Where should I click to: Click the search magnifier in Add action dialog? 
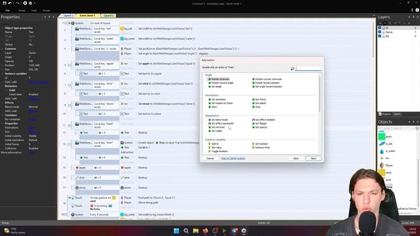click(x=292, y=69)
